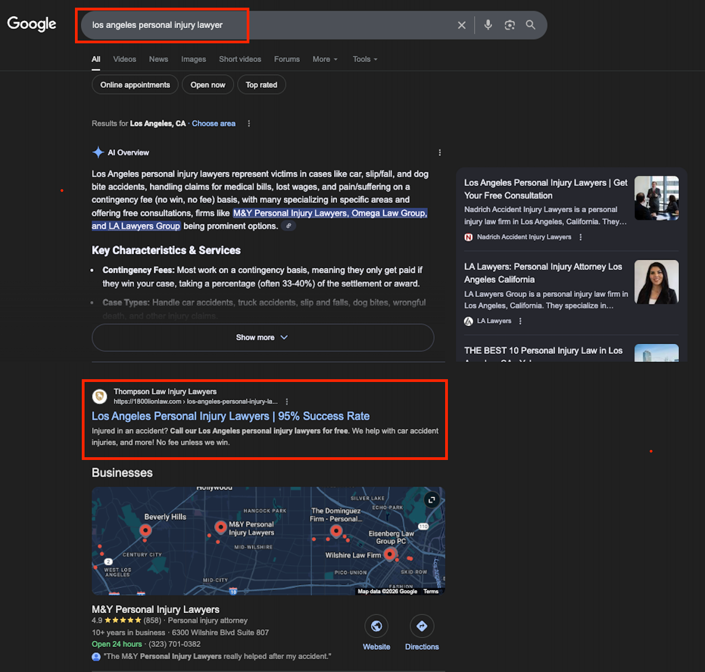
Task: Open LA Lawyers source options menu
Action: pyautogui.click(x=520, y=321)
